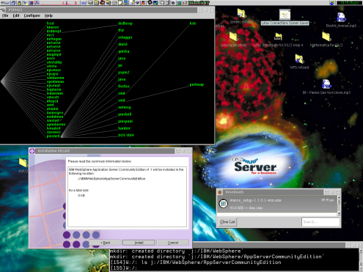Select the wasce_setup download entry
Image resolution: width=363 pixels, height=272 pixels.
[277, 204]
